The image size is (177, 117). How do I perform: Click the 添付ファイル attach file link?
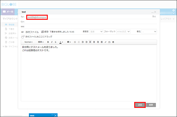point(32,32)
